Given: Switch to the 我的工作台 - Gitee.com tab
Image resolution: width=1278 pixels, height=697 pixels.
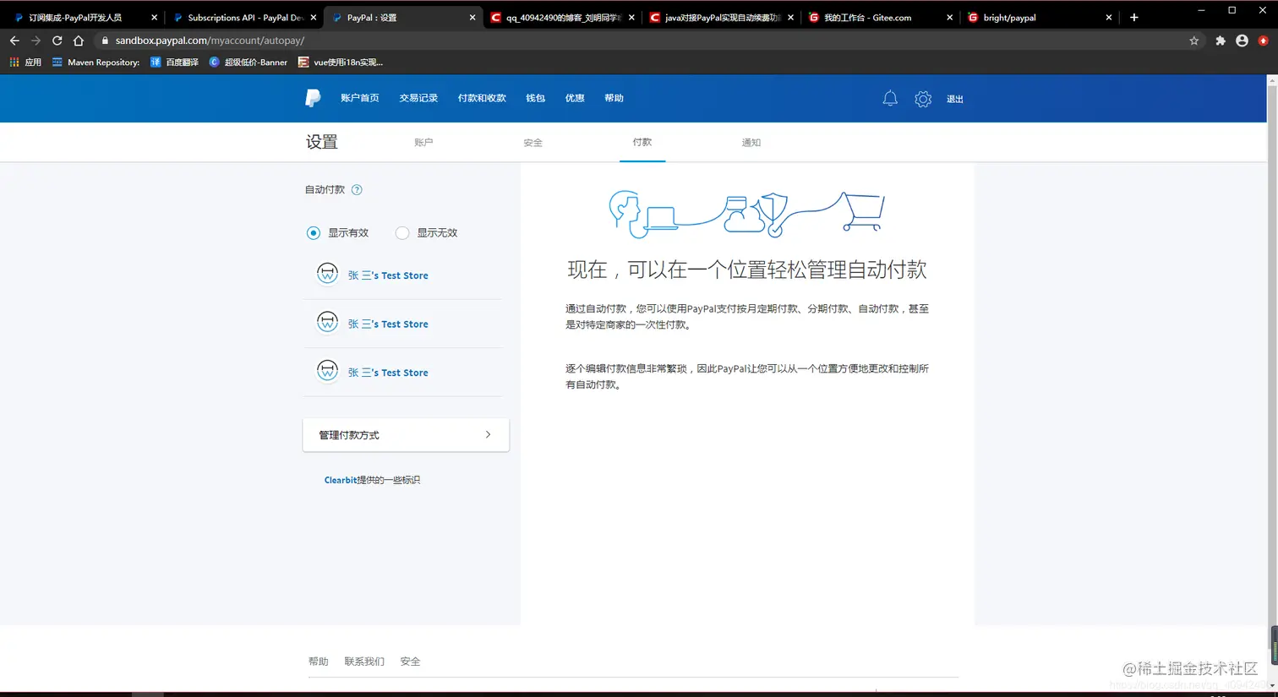Looking at the screenshot, I should [x=881, y=17].
